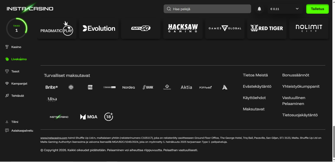The image size is (335, 162).
Task: Open the Vastuullinen Pelaaminen link
Action: (x=294, y=101)
